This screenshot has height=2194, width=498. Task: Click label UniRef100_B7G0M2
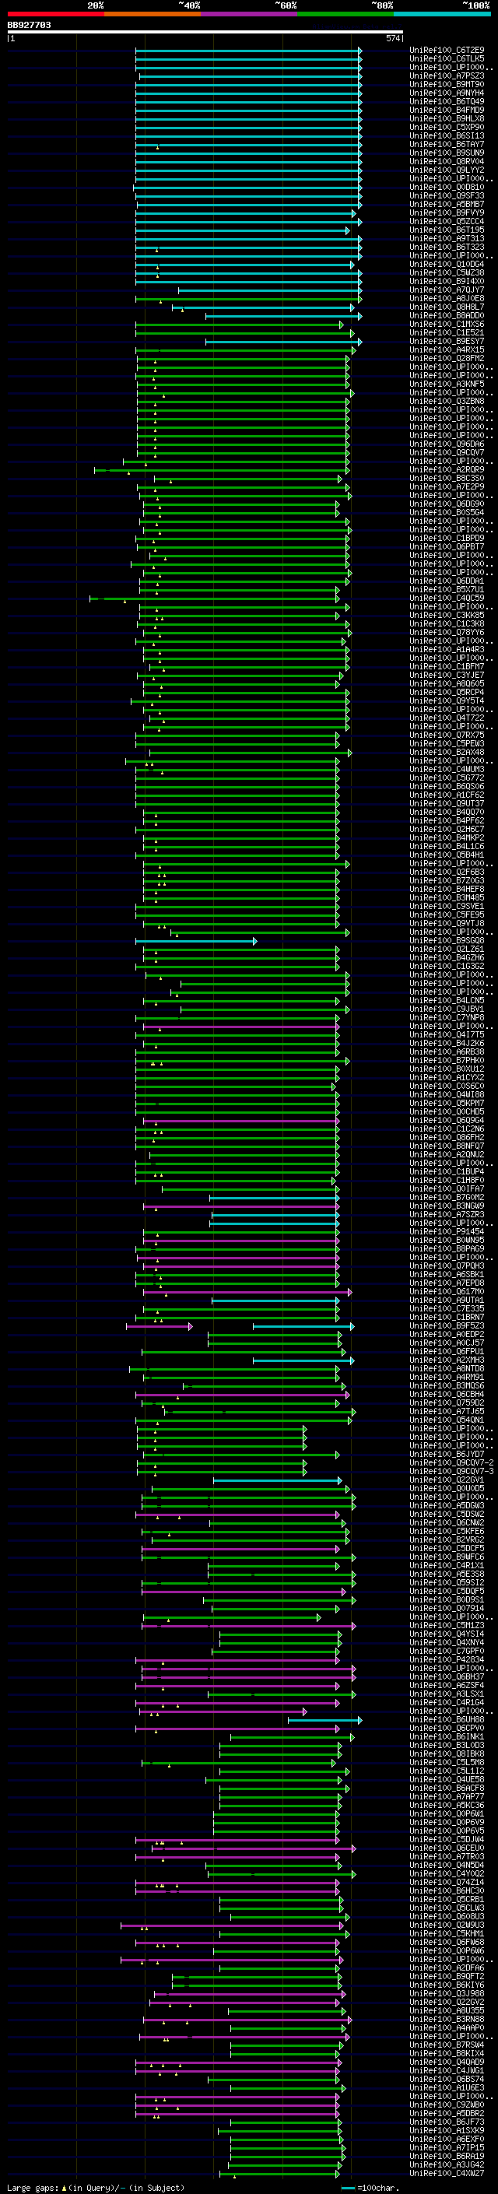(447, 1198)
